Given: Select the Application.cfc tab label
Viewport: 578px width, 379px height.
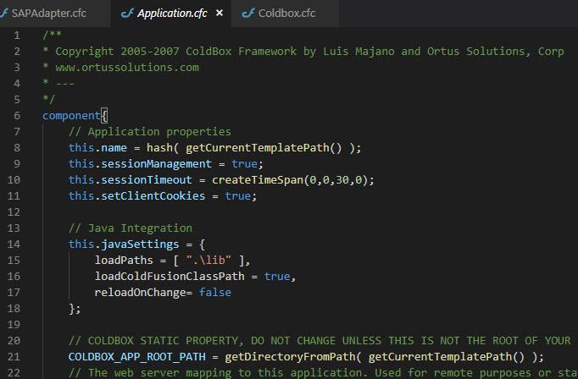Looking at the screenshot, I should 173,14.
